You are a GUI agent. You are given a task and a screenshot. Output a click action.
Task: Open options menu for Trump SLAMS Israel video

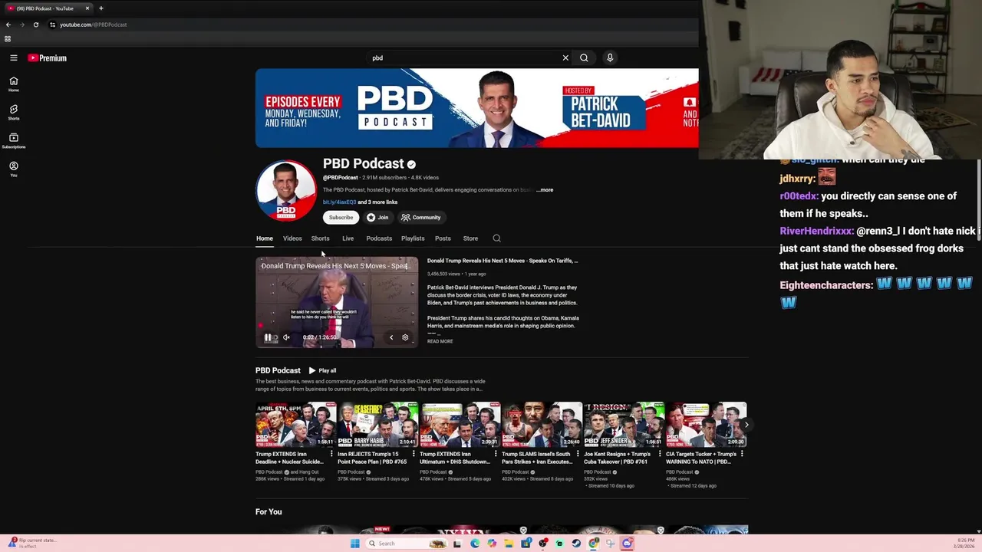[578, 454]
